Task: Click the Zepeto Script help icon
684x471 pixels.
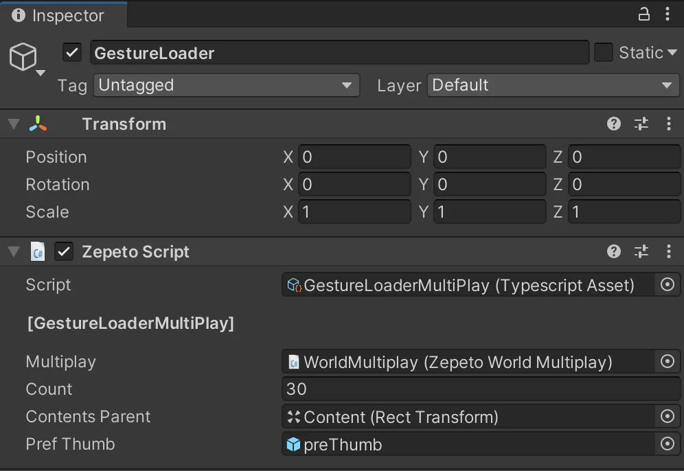Action: 613,251
